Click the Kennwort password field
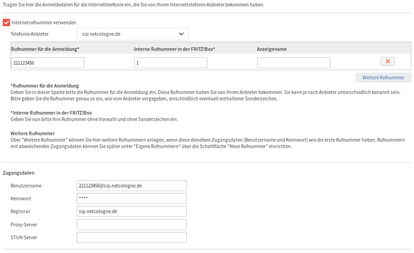This screenshot has width=414, height=253. tap(132, 198)
